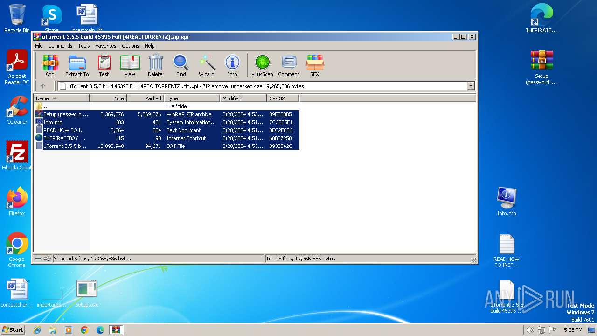Open the Find tool
Screen dimensions: 597x336
click(x=181, y=65)
